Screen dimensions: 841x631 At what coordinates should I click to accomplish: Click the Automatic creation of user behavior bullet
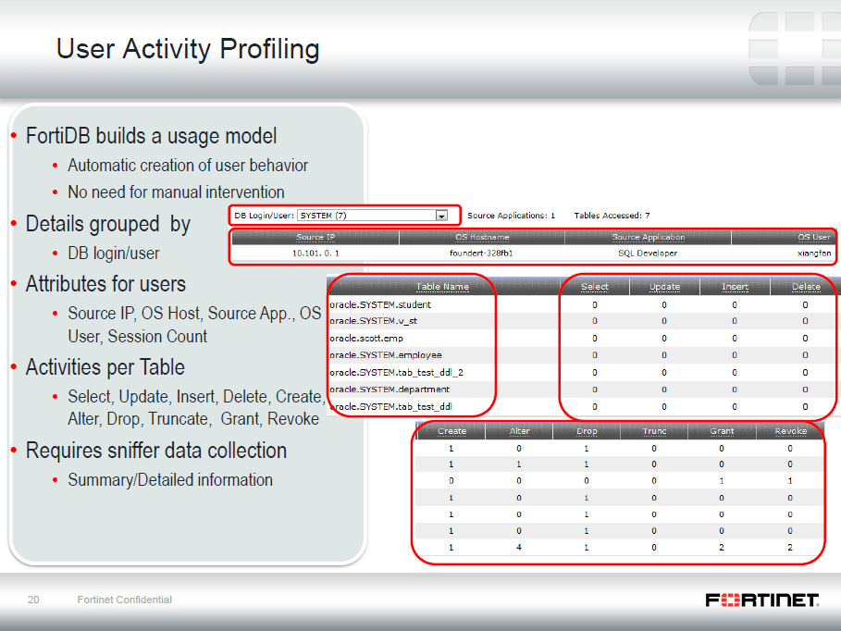[x=188, y=166]
